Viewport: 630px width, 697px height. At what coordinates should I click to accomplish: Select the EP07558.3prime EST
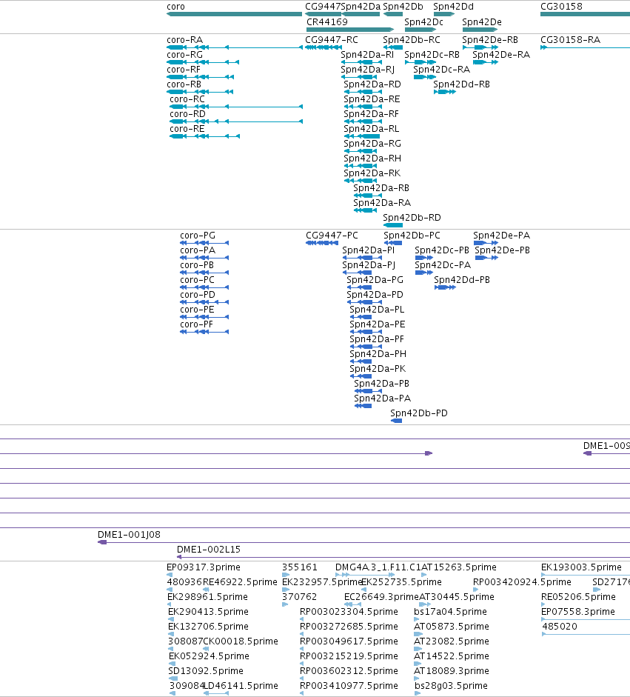point(586,620)
